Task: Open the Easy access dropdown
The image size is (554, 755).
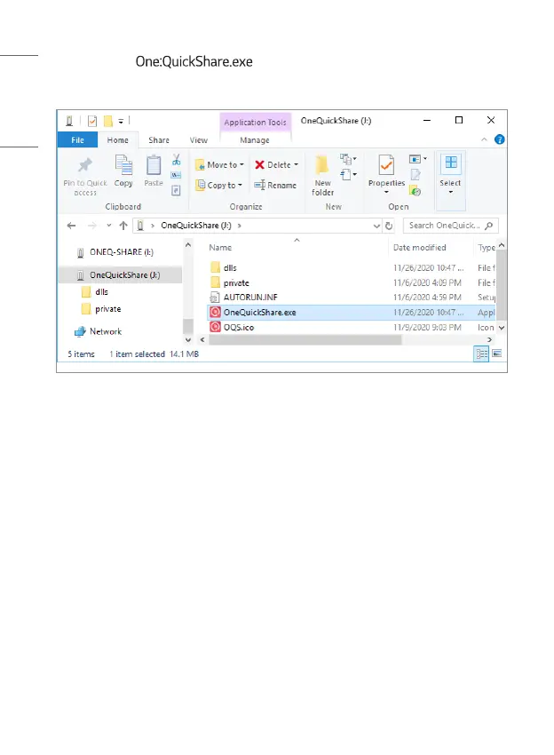Action: (348, 174)
